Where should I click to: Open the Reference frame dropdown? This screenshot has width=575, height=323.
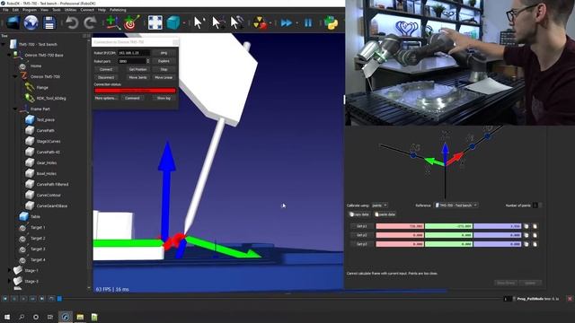click(456, 205)
